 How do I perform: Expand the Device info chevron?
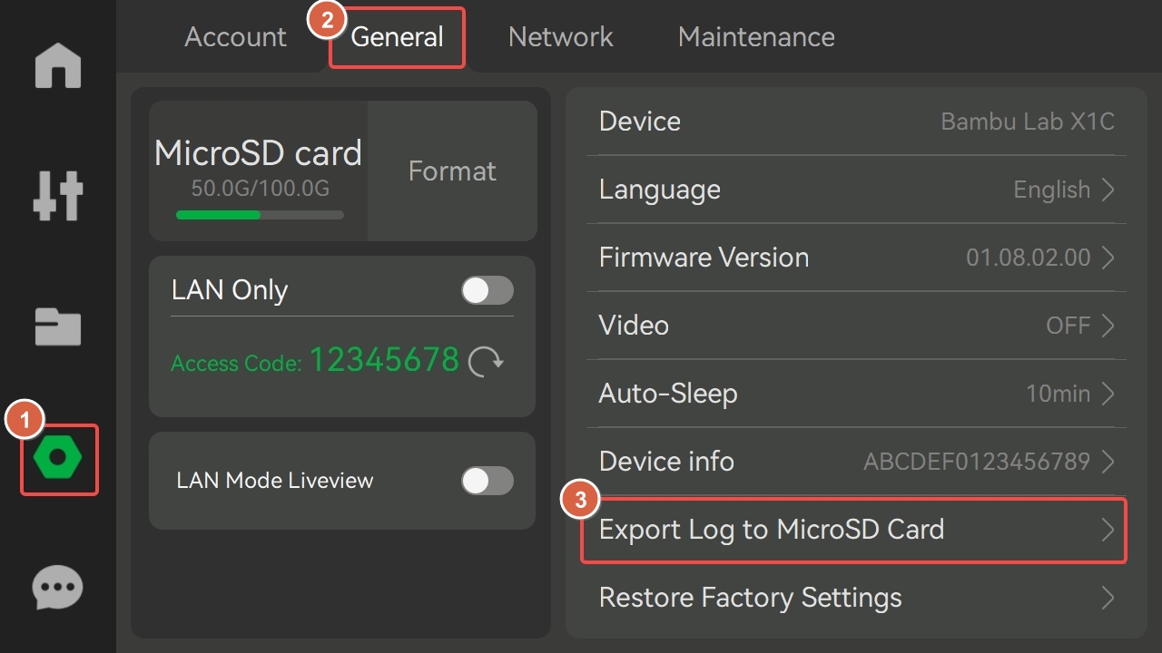pos(1108,462)
